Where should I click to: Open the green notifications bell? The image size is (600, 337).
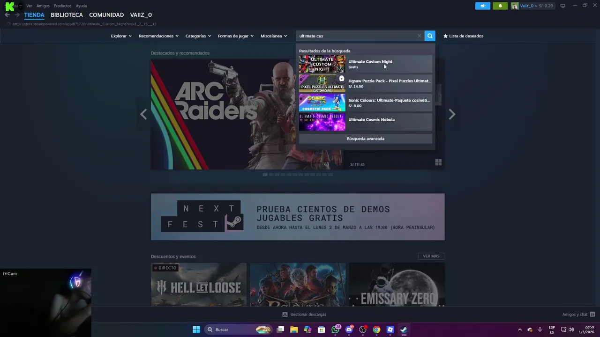pyautogui.click(x=500, y=6)
